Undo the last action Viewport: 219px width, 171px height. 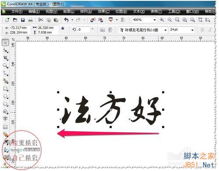pyautogui.click(x=67, y=20)
